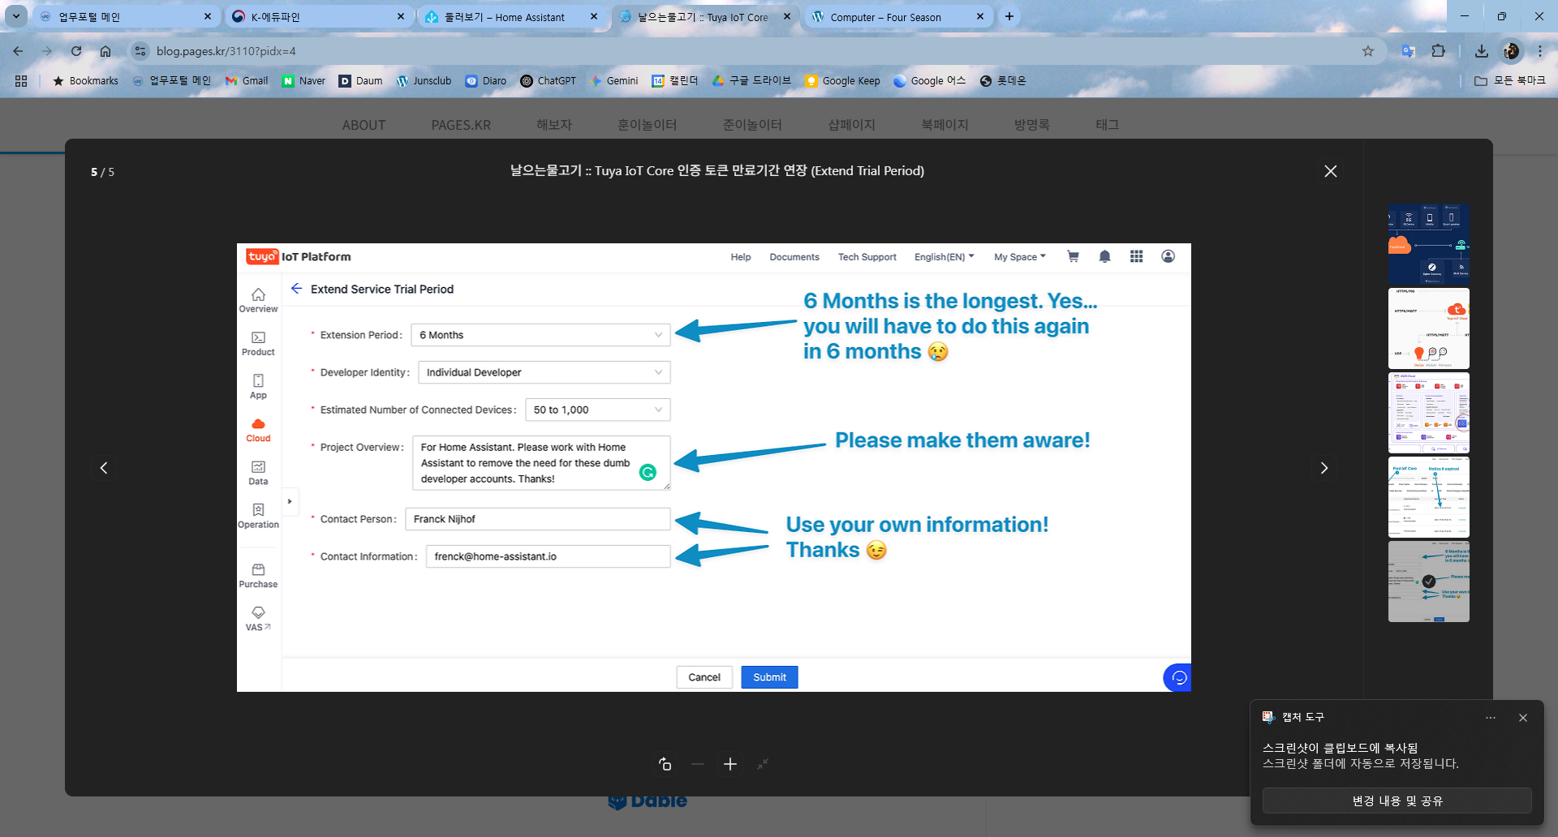Open the more options dots in the 캡처 도구 notification
Viewport: 1558px width, 837px height.
tap(1491, 718)
